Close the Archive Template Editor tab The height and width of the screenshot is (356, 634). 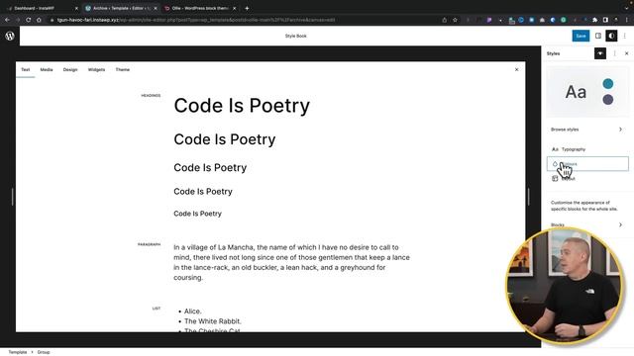click(x=156, y=8)
